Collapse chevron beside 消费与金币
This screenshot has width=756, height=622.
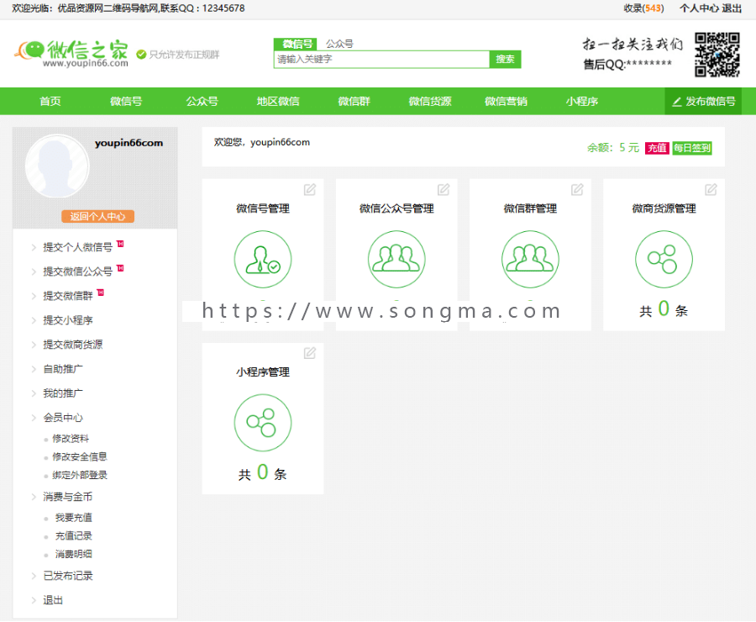(34, 497)
